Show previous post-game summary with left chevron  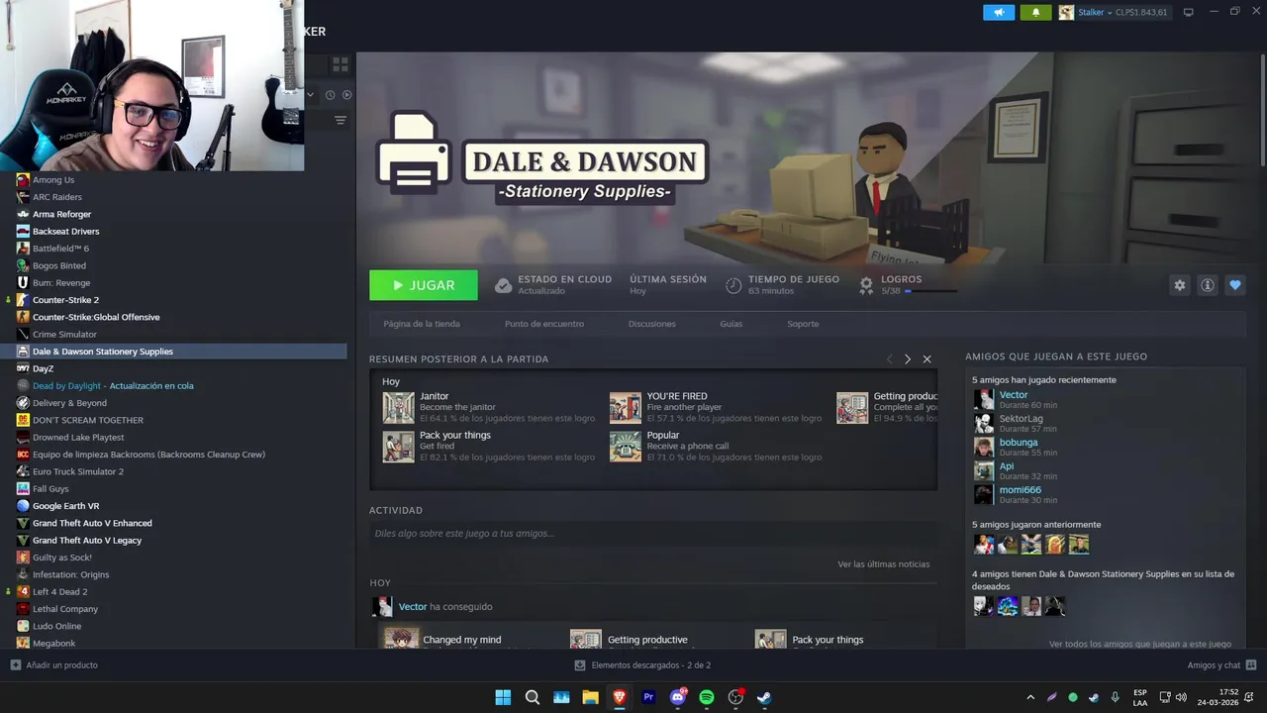click(889, 359)
